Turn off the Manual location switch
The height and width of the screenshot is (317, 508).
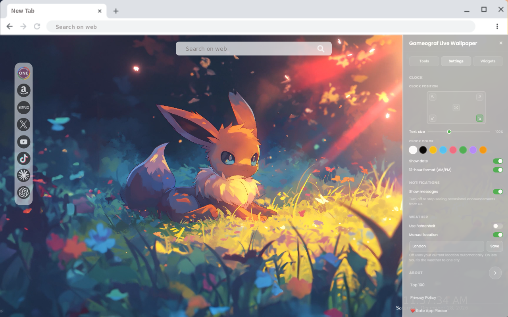pyautogui.click(x=498, y=235)
